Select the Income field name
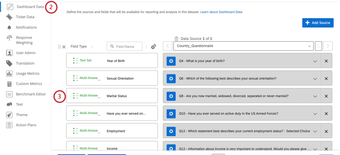 pos(112,149)
